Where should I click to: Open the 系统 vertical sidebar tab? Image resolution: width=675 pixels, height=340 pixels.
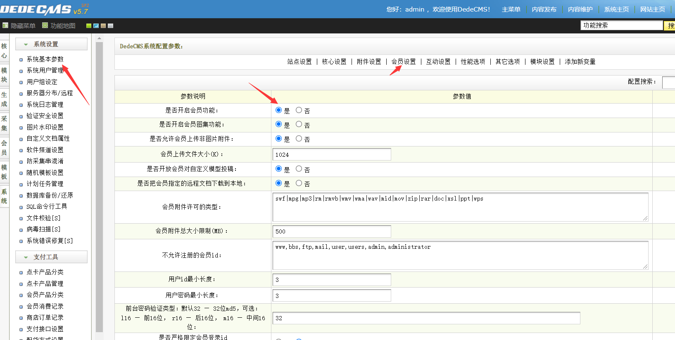(x=4, y=196)
